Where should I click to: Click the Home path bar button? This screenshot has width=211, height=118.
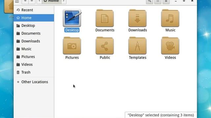52,1
